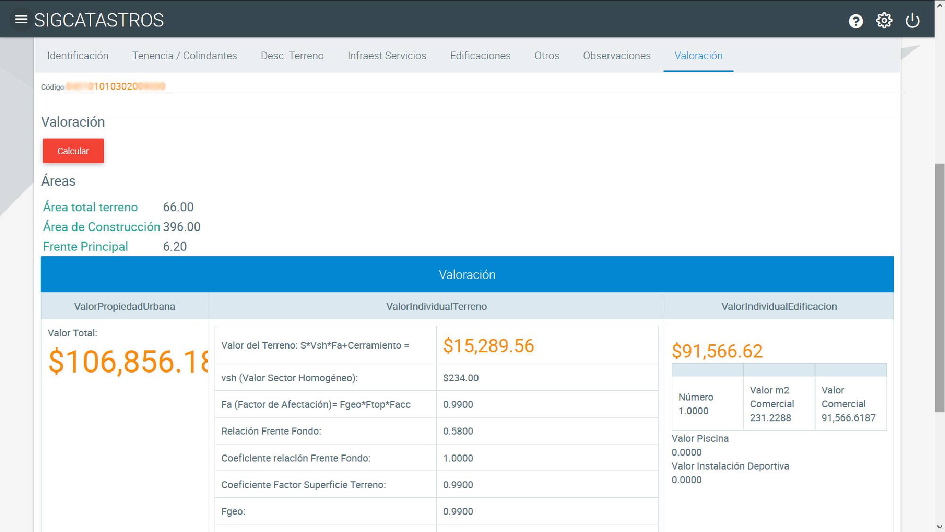The height and width of the screenshot is (532, 945).
Task: Select the $106,856.18 total value
Action: (x=128, y=362)
